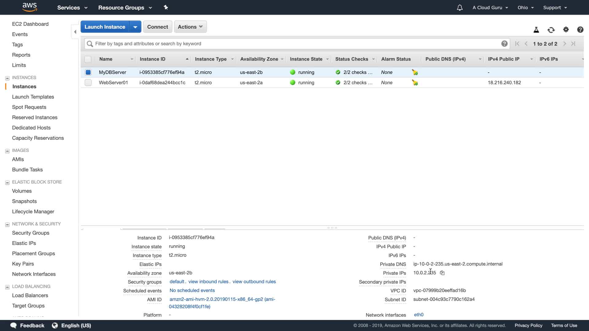Screen dimensions: 589x331
Task: Click the instance filter search field
Action: tap(294, 44)
